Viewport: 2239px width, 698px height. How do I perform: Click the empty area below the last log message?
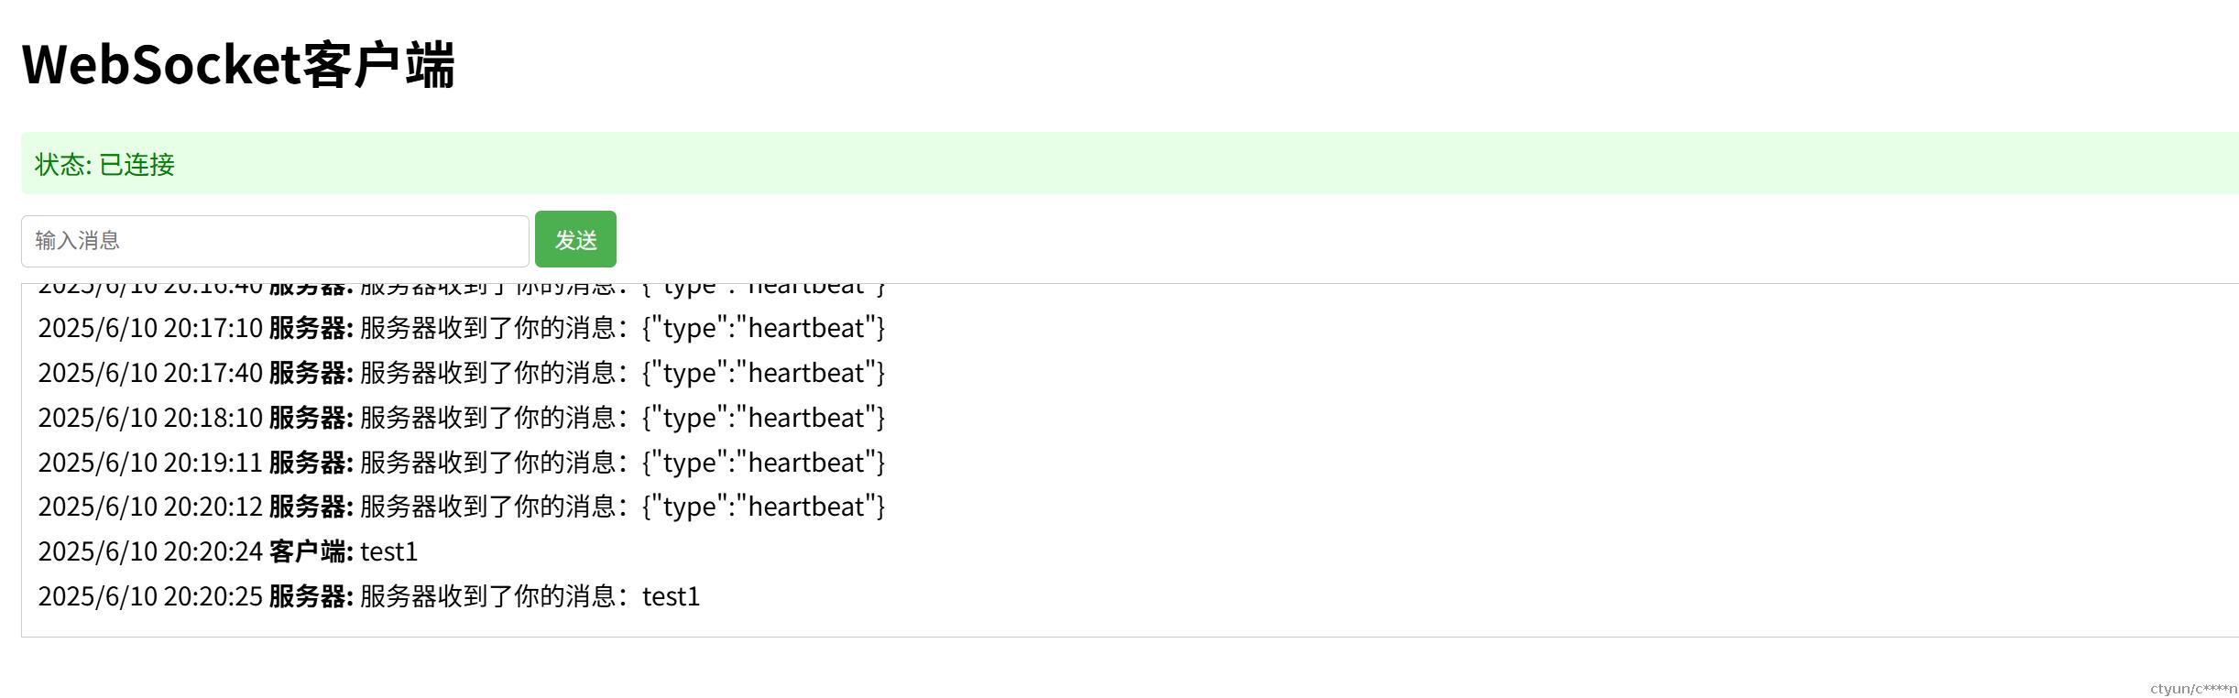[1130, 626]
